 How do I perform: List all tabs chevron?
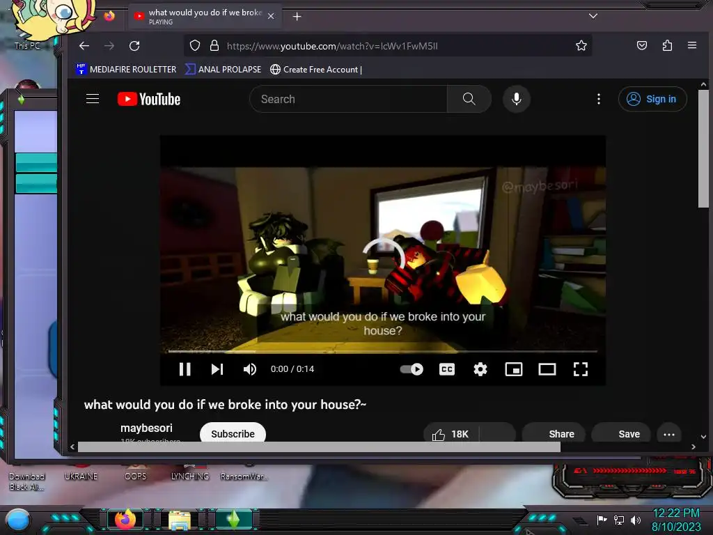point(593,16)
